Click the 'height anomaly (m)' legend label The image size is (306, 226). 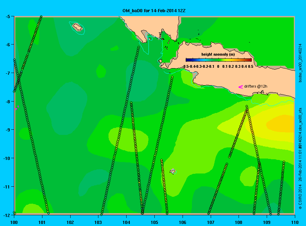[x=218, y=55]
